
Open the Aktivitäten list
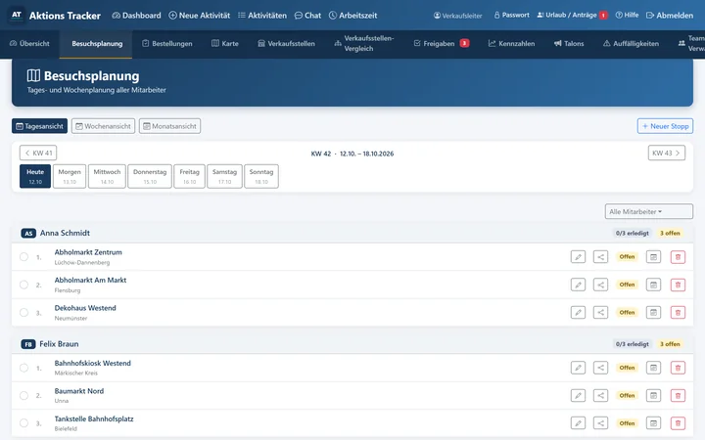tap(262, 16)
